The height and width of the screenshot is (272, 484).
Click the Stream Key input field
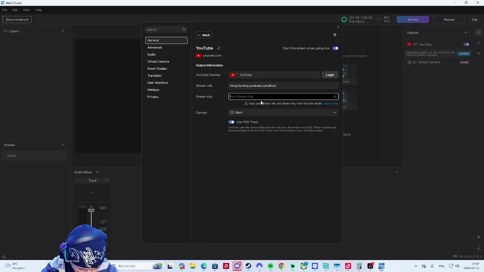(283, 97)
